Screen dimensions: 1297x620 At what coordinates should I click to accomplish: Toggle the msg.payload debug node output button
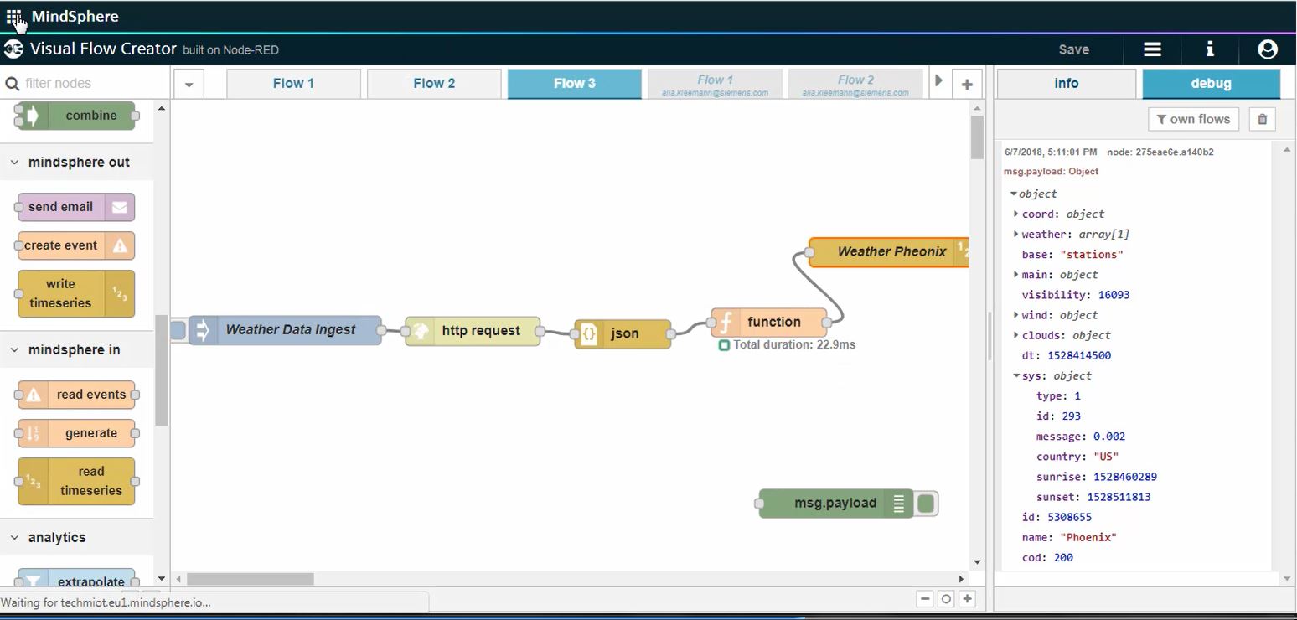click(x=926, y=504)
